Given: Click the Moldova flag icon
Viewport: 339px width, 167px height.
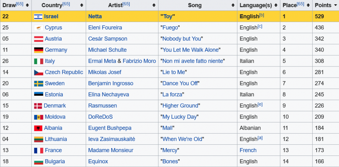Looking at the screenshot, I should pyautogui.click(x=38, y=117).
